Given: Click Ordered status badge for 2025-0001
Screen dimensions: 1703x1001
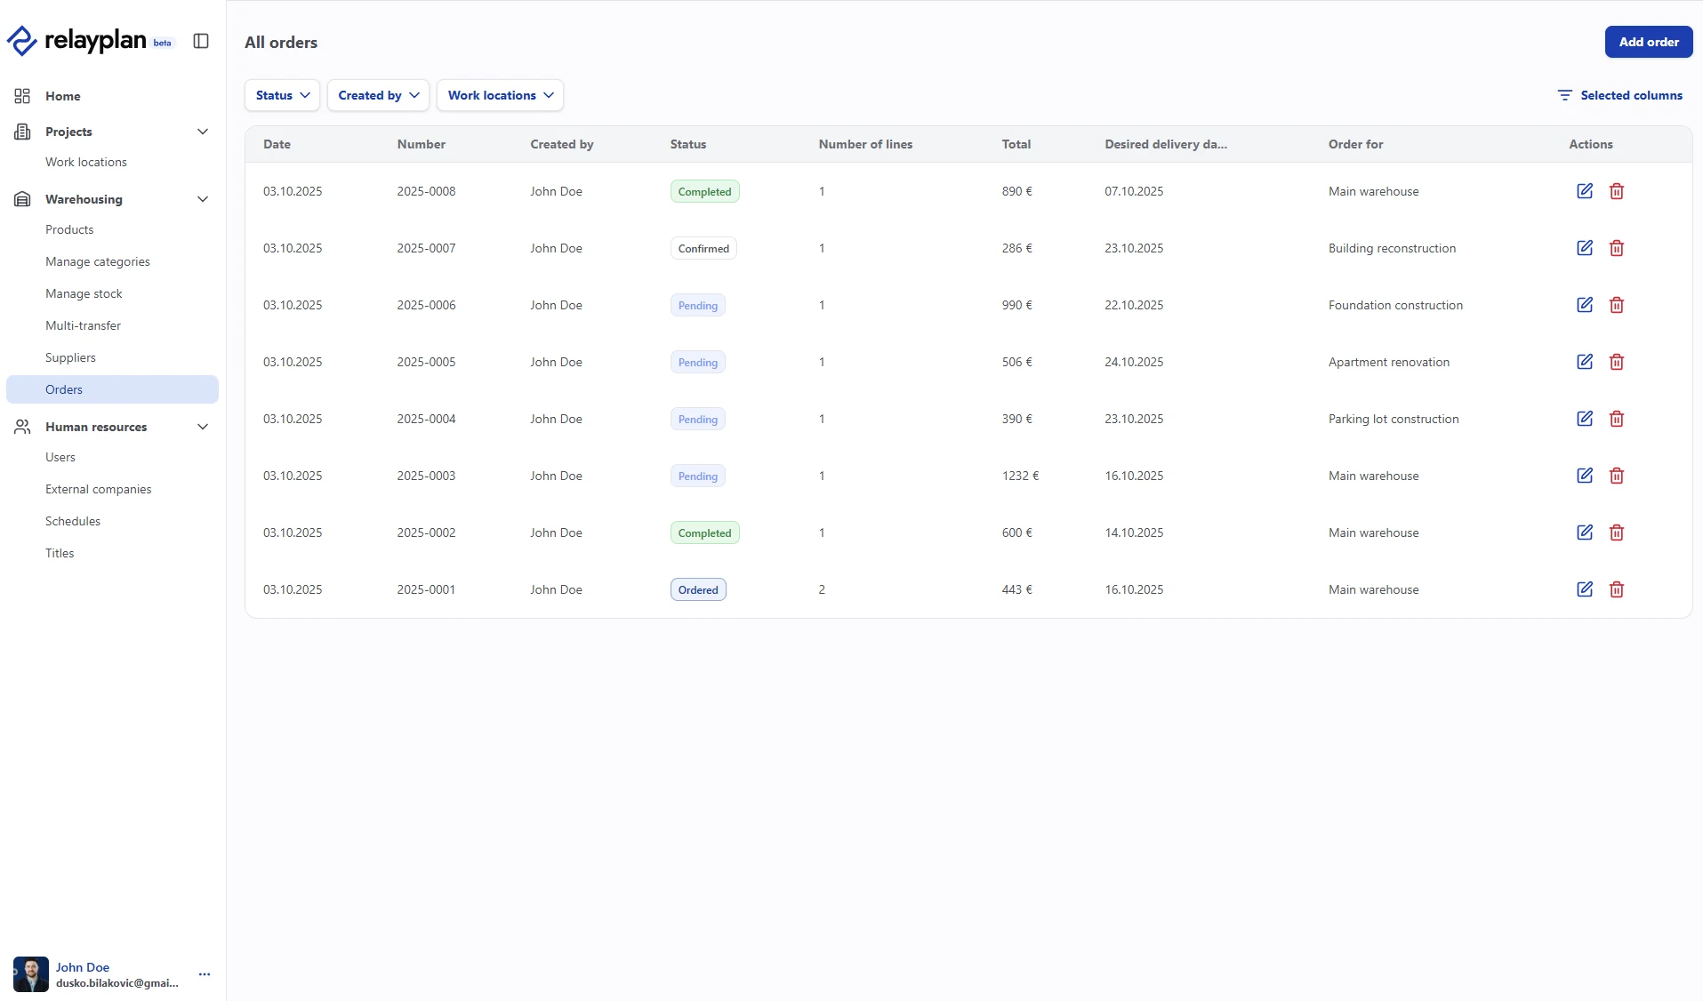Looking at the screenshot, I should click(698, 589).
